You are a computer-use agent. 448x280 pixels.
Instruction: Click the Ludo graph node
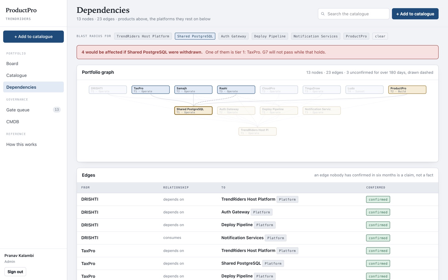[x=364, y=90]
